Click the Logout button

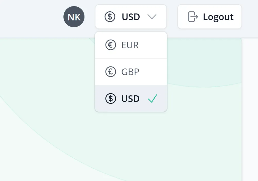(x=209, y=17)
